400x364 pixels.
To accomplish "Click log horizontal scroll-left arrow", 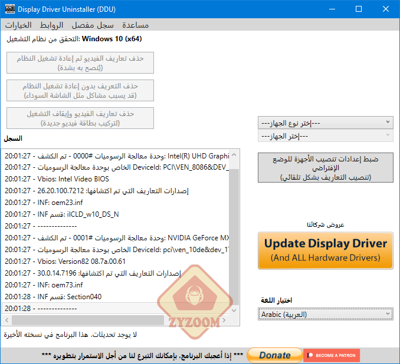I will pos(7,320).
